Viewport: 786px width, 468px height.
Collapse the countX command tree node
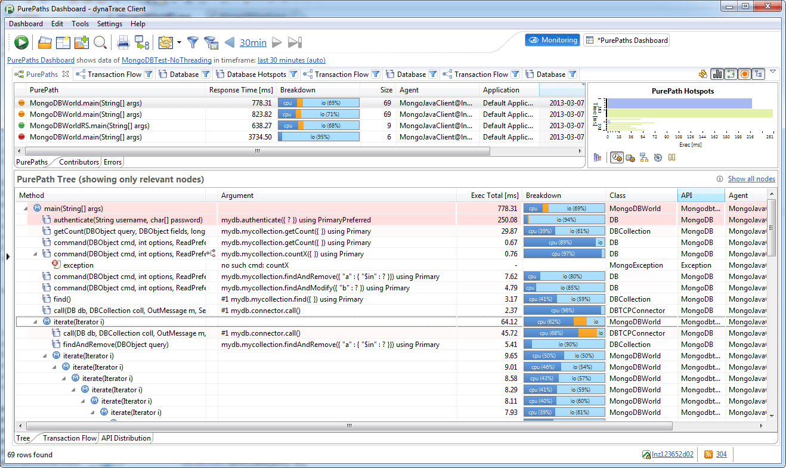click(x=35, y=254)
